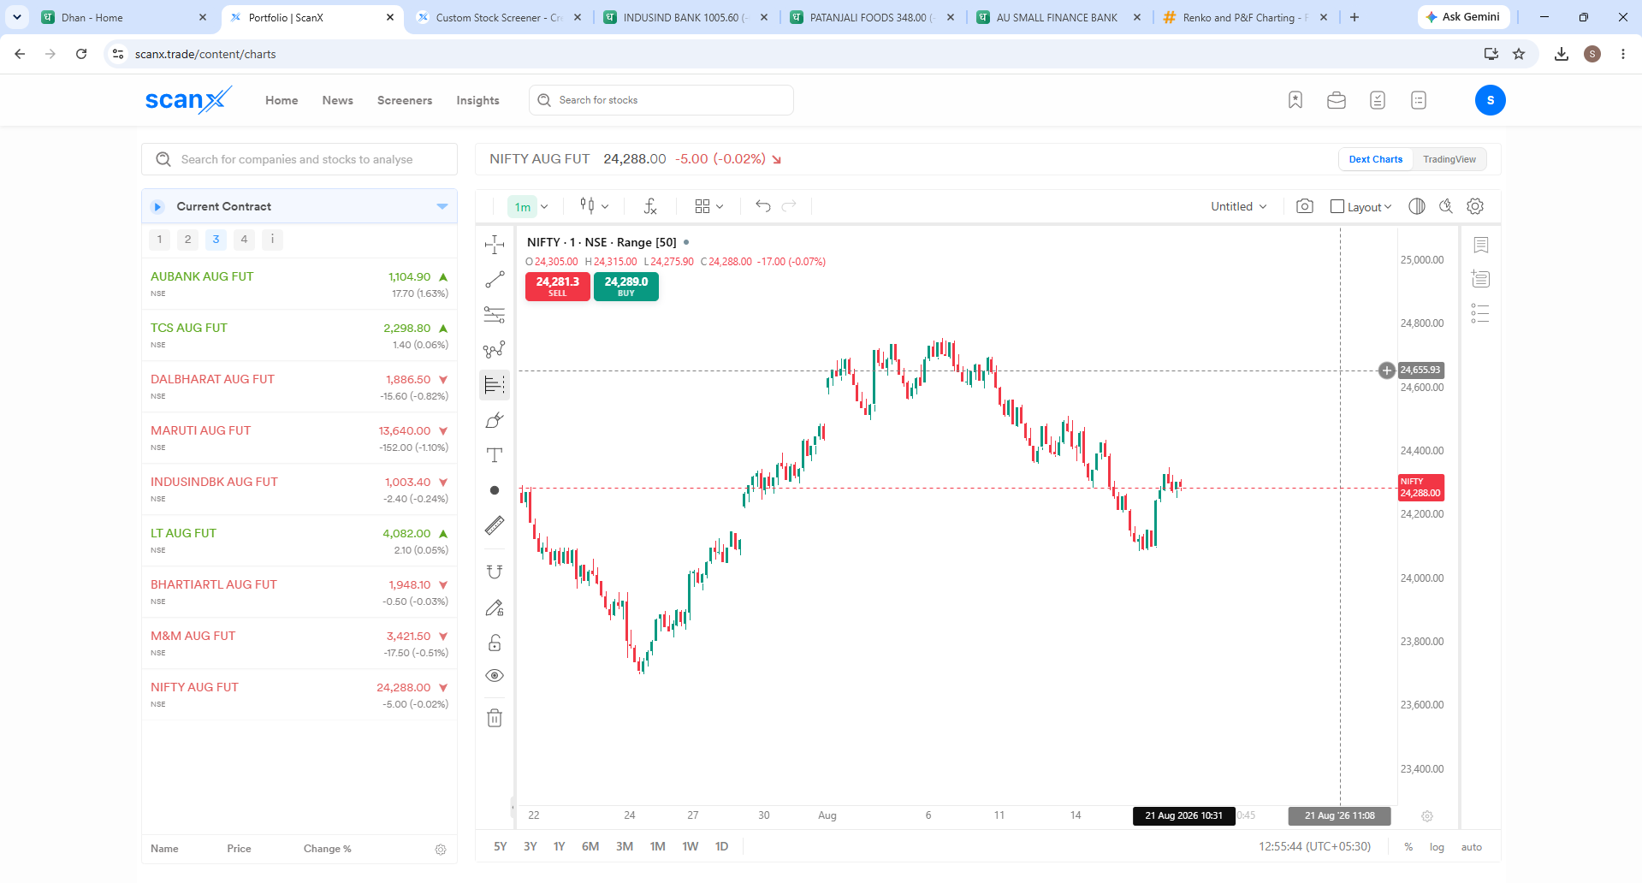Image resolution: width=1642 pixels, height=883 pixels.
Task: Toggle magnet snap mode
Action: (x=495, y=572)
